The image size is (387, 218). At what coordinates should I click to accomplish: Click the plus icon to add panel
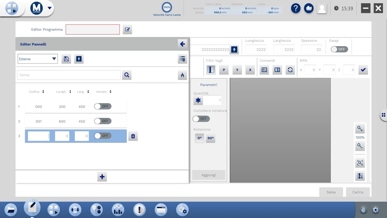point(102,177)
